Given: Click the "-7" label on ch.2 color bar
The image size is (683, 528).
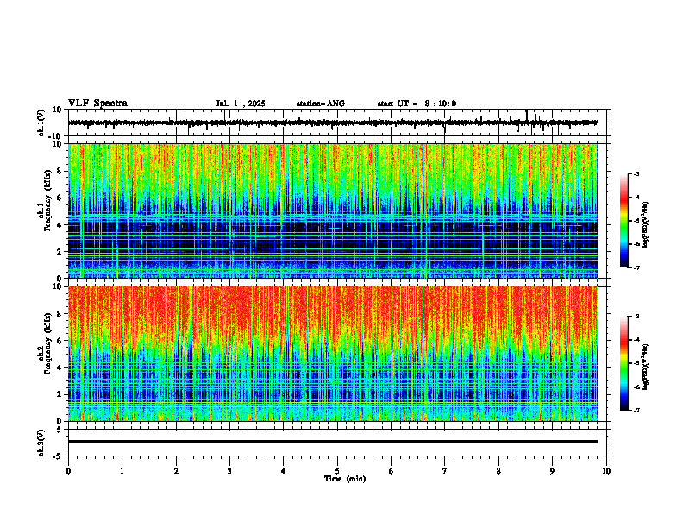Looking at the screenshot, I should coord(636,410).
